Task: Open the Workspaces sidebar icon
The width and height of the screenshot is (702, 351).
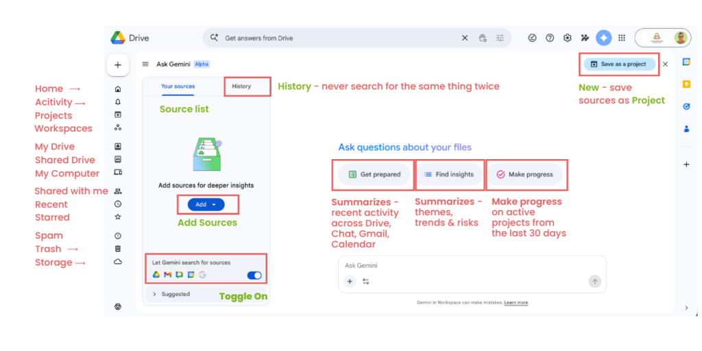Action: coord(118,128)
